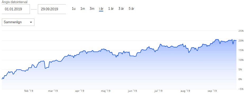Select the 1 år range
Screen dimensions: 244x96
click(x=111, y=9)
